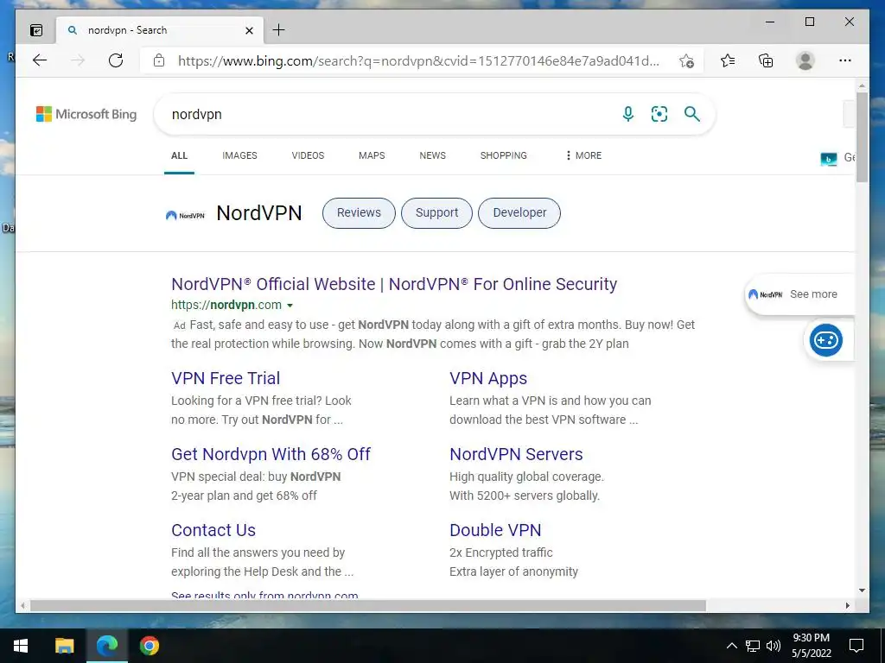The width and height of the screenshot is (885, 663).
Task: Show hidden system tray icons
Action: [x=731, y=646]
